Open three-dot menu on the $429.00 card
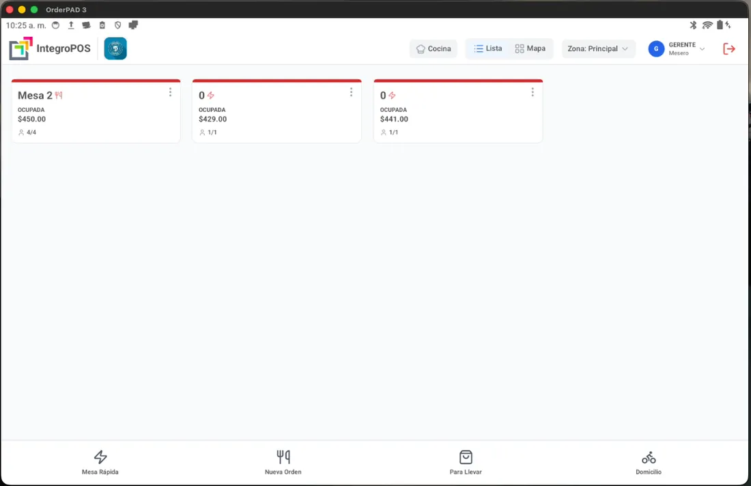The width and height of the screenshot is (751, 486). pos(351,92)
